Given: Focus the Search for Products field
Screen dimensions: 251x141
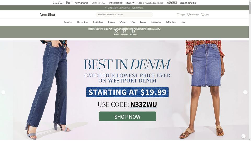Looking at the screenshot, I should click(x=124, y=15).
